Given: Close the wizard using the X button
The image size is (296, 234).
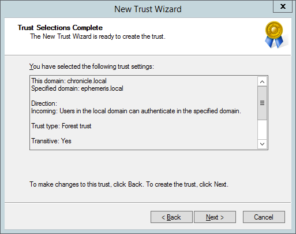Looking at the screenshot, I should (x=283, y=6).
